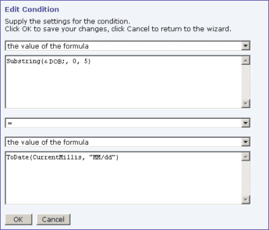Expand the '=' operator dropdown arrow

246,123
